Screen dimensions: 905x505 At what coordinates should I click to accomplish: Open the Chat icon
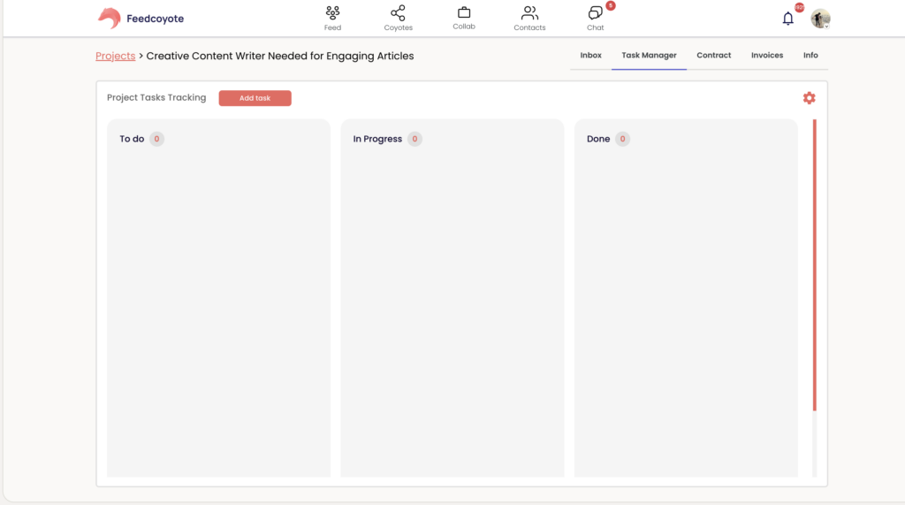[596, 13]
